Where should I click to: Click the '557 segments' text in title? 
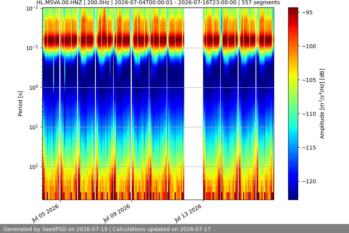(261, 2)
